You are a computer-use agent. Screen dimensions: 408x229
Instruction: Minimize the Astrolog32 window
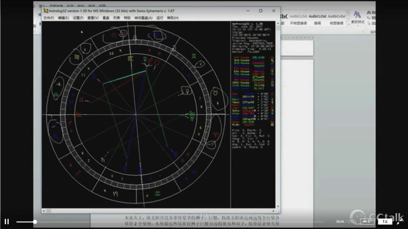[x=248, y=11]
